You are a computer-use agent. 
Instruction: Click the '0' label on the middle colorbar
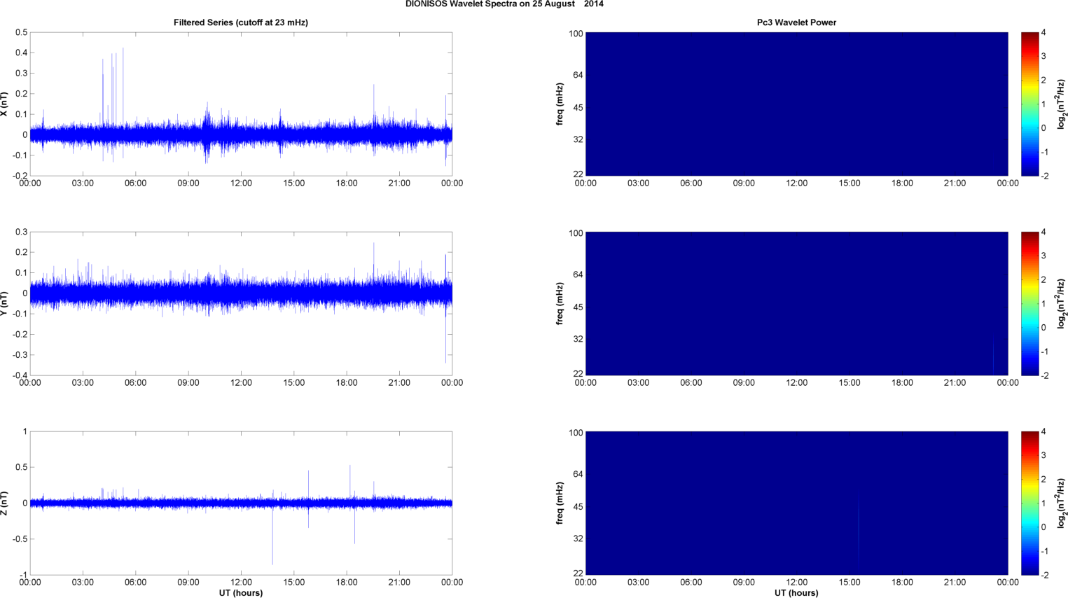(x=1043, y=328)
